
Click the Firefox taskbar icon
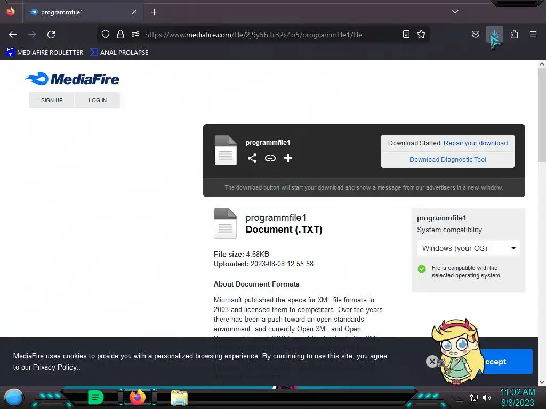coord(137,397)
